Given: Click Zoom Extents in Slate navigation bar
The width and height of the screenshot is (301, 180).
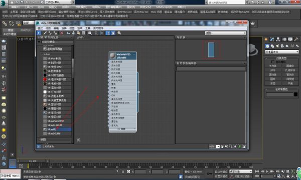Looking at the screenshot, I should [235, 146].
